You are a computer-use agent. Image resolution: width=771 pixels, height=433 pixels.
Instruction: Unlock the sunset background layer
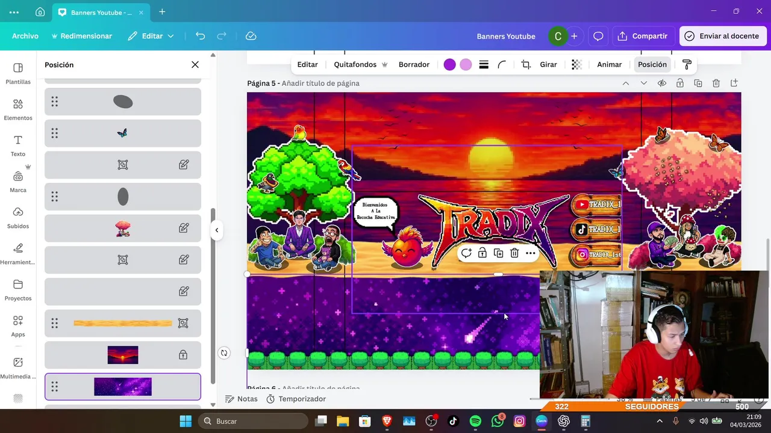[183, 355]
